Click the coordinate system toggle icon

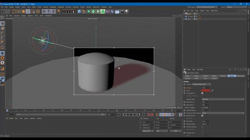tap(58, 11)
